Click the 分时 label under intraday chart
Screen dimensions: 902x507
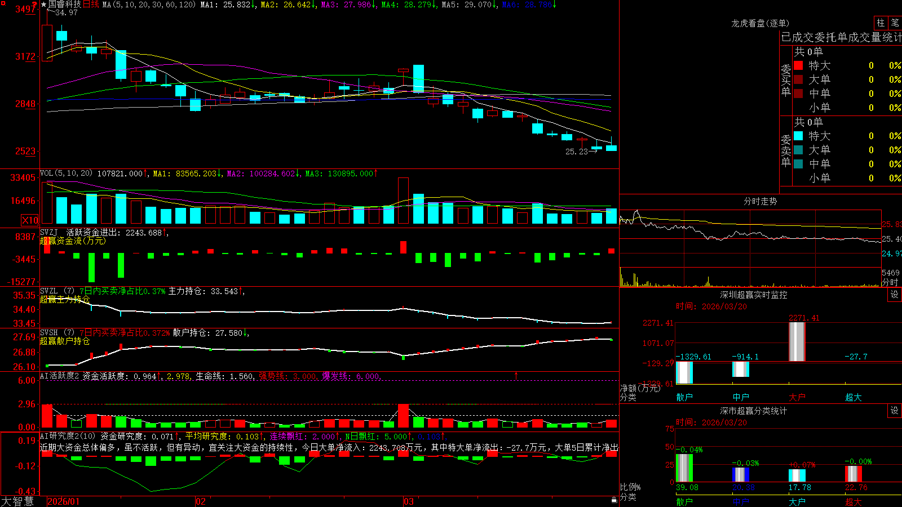pyautogui.click(x=890, y=282)
